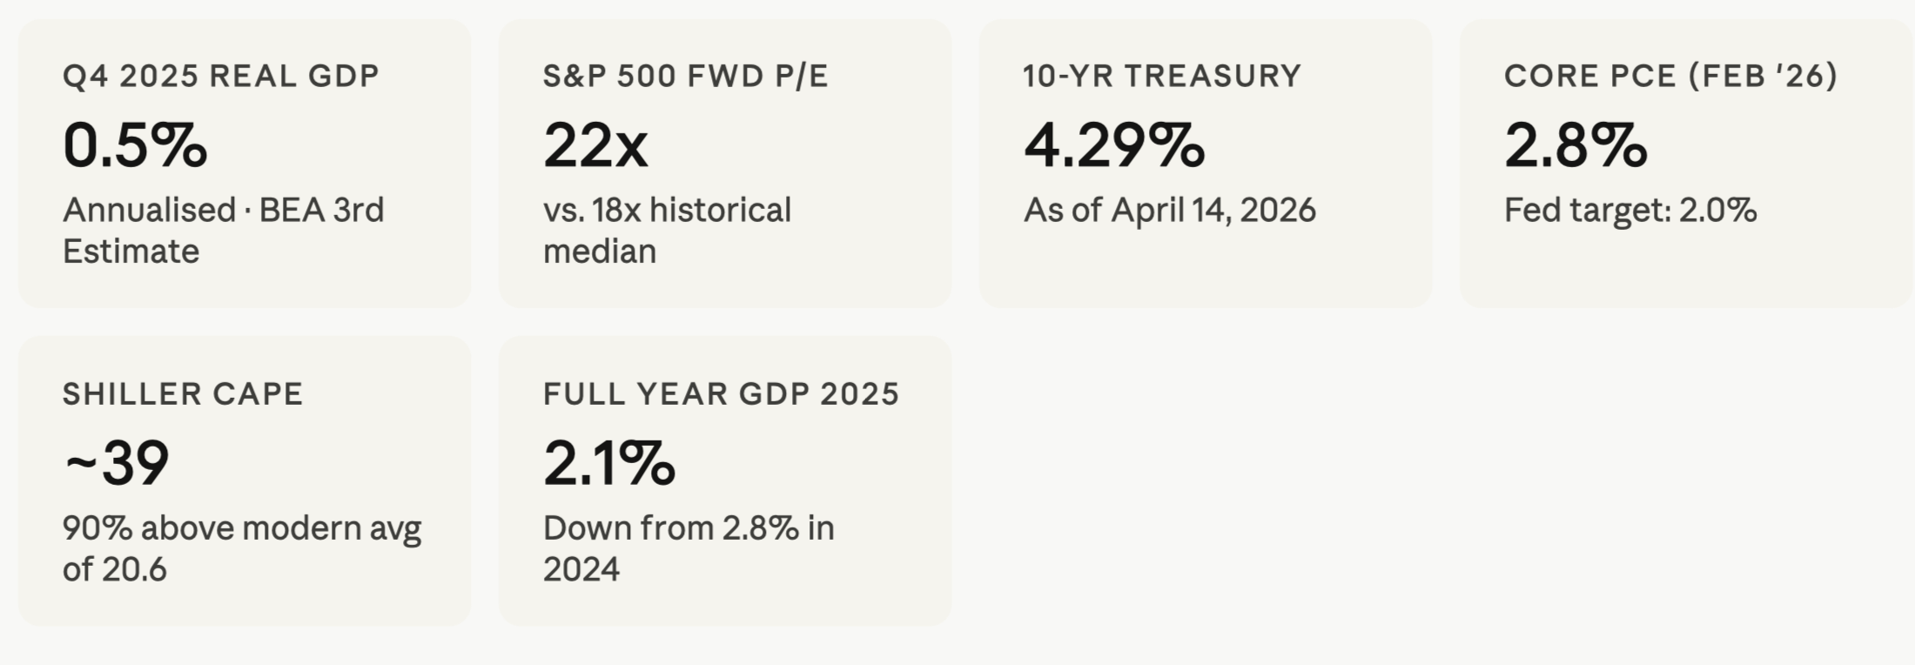The height and width of the screenshot is (665, 1915).
Task: Select the 2.1% full-year GDP value
Action: 609,463
